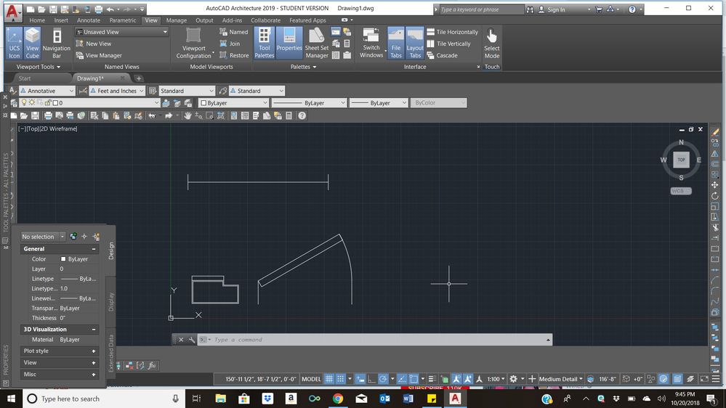Add a new drawing tab with plus
Viewport: 726px width, 408px height.
click(138, 78)
